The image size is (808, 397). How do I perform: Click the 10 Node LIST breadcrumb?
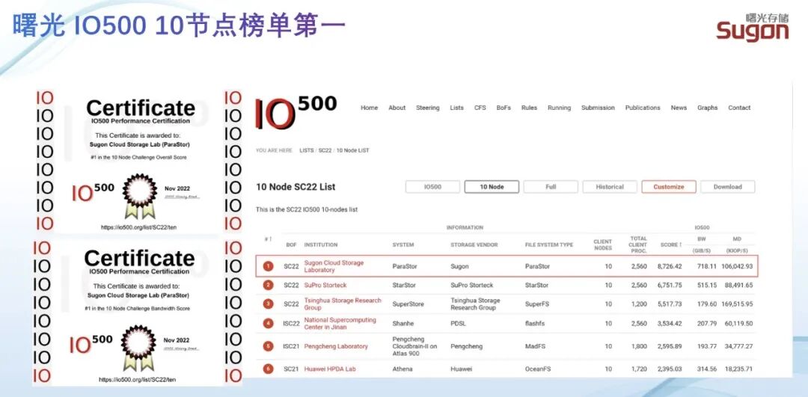tap(353, 150)
